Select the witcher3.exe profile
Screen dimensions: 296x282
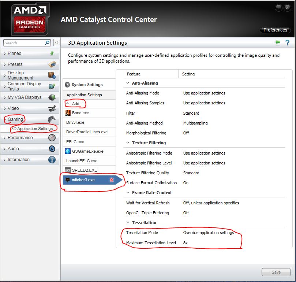pos(89,180)
